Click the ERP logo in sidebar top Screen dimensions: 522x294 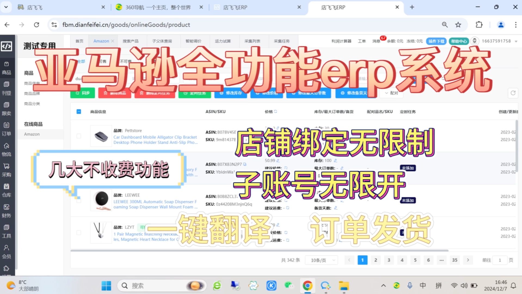point(7,46)
